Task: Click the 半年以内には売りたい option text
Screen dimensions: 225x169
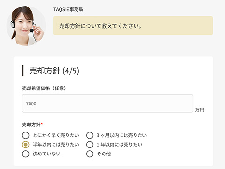Action: pos(56,145)
